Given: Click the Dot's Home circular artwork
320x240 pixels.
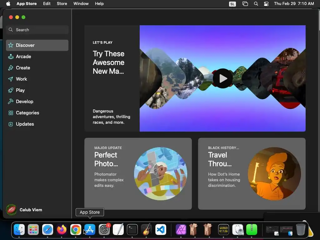Looking at the screenshot, I should click(274, 174).
